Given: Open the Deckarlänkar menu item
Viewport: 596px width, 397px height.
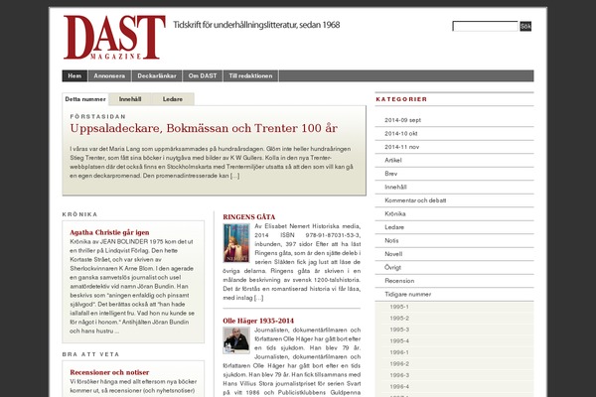Looking at the screenshot, I should coord(157,76).
